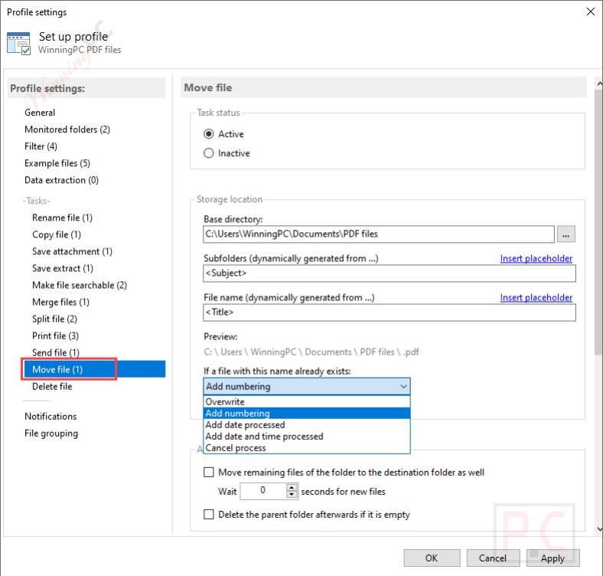
Task: Open File grouping settings
Action: click(x=51, y=434)
